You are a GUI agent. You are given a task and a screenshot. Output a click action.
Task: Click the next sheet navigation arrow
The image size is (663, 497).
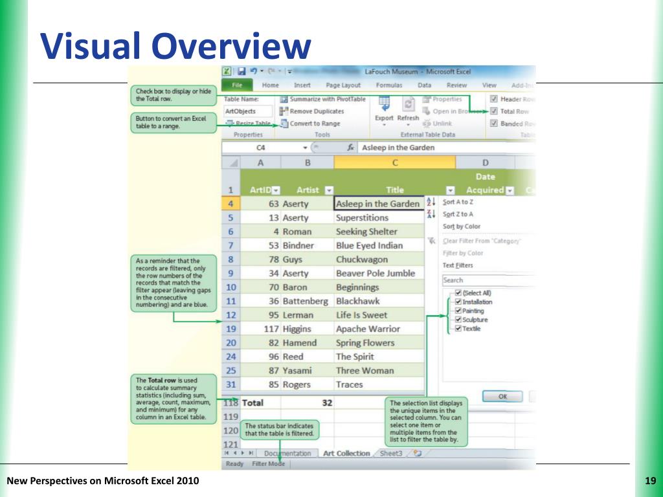pyautogui.click(x=243, y=453)
